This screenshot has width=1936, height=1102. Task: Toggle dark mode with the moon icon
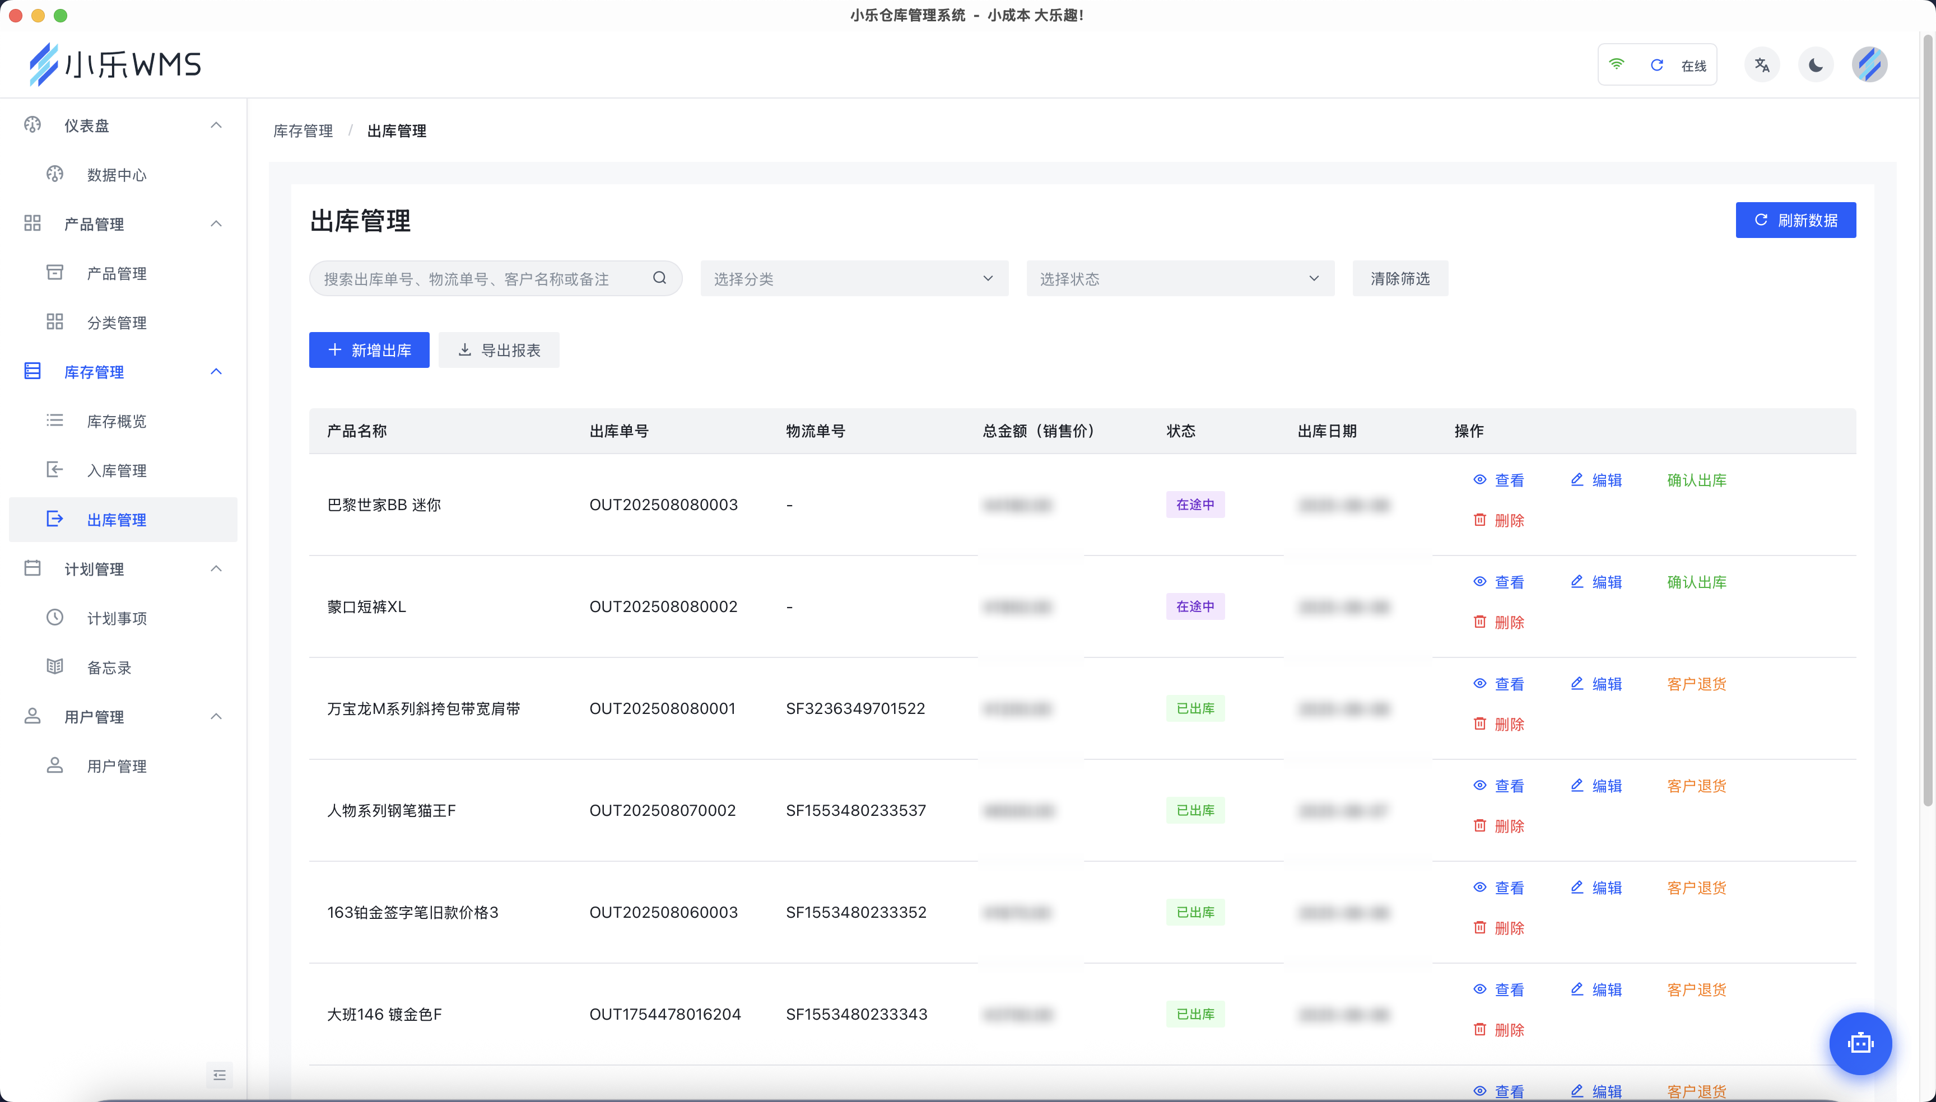[1815, 65]
